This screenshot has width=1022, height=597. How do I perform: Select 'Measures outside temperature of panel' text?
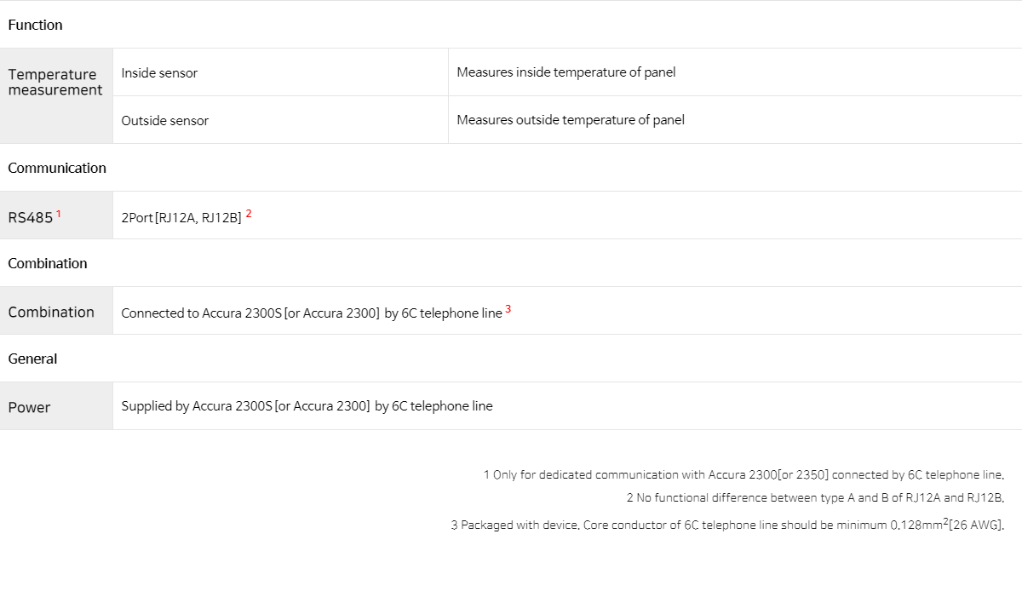(x=570, y=120)
